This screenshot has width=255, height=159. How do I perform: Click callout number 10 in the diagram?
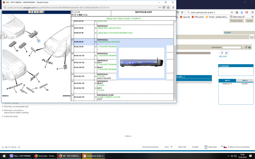pos(17,51)
